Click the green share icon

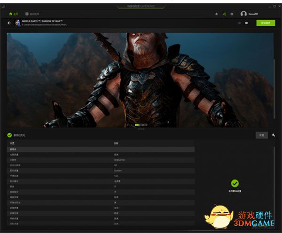(224, 14)
